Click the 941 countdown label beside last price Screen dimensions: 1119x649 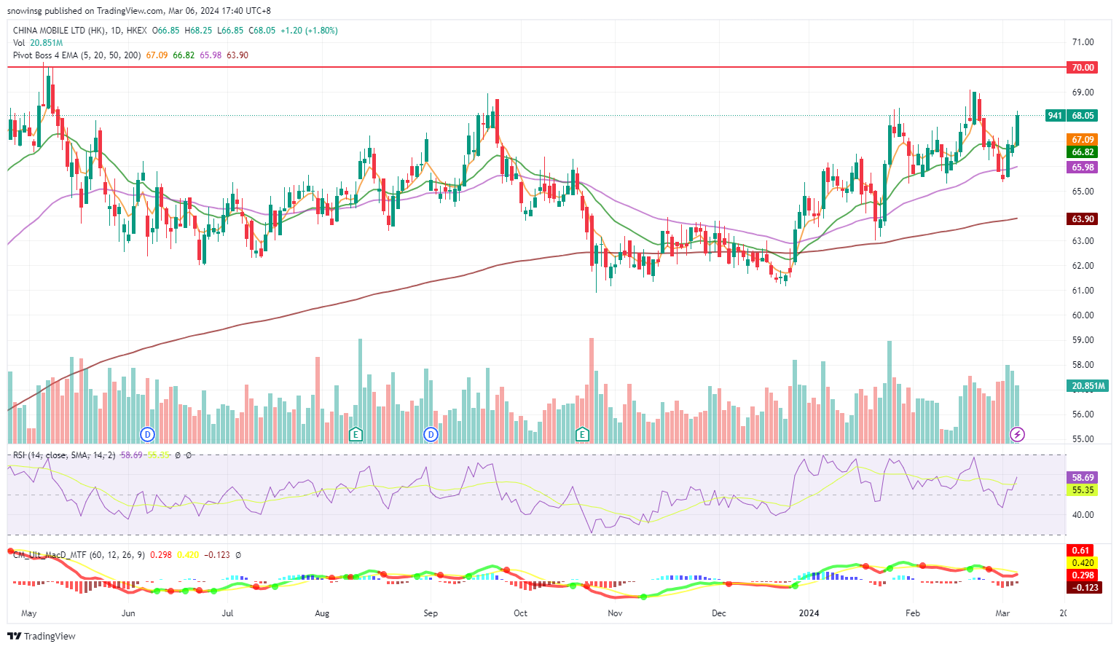[1055, 115]
